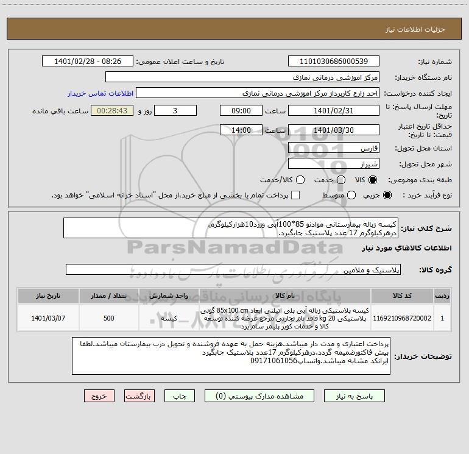
Task: Open 'مشاهده مدارک پیوستی (0)' attachments
Action: pyautogui.click(x=259, y=396)
